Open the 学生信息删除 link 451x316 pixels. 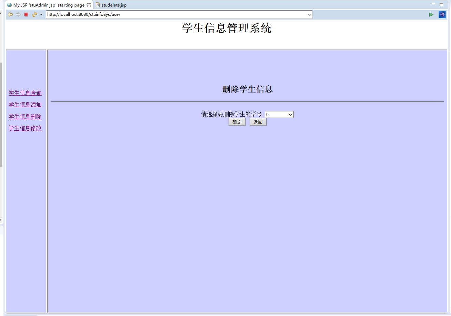pos(25,117)
